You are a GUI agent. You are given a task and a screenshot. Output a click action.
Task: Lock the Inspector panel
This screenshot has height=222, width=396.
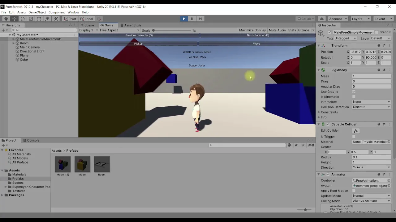[388, 25]
